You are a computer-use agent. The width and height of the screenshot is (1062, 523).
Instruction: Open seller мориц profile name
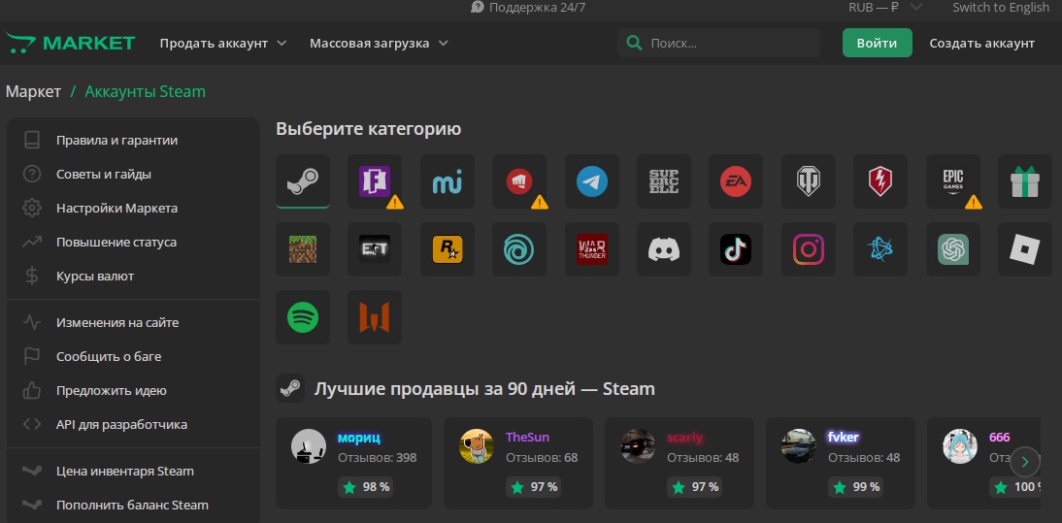click(359, 438)
